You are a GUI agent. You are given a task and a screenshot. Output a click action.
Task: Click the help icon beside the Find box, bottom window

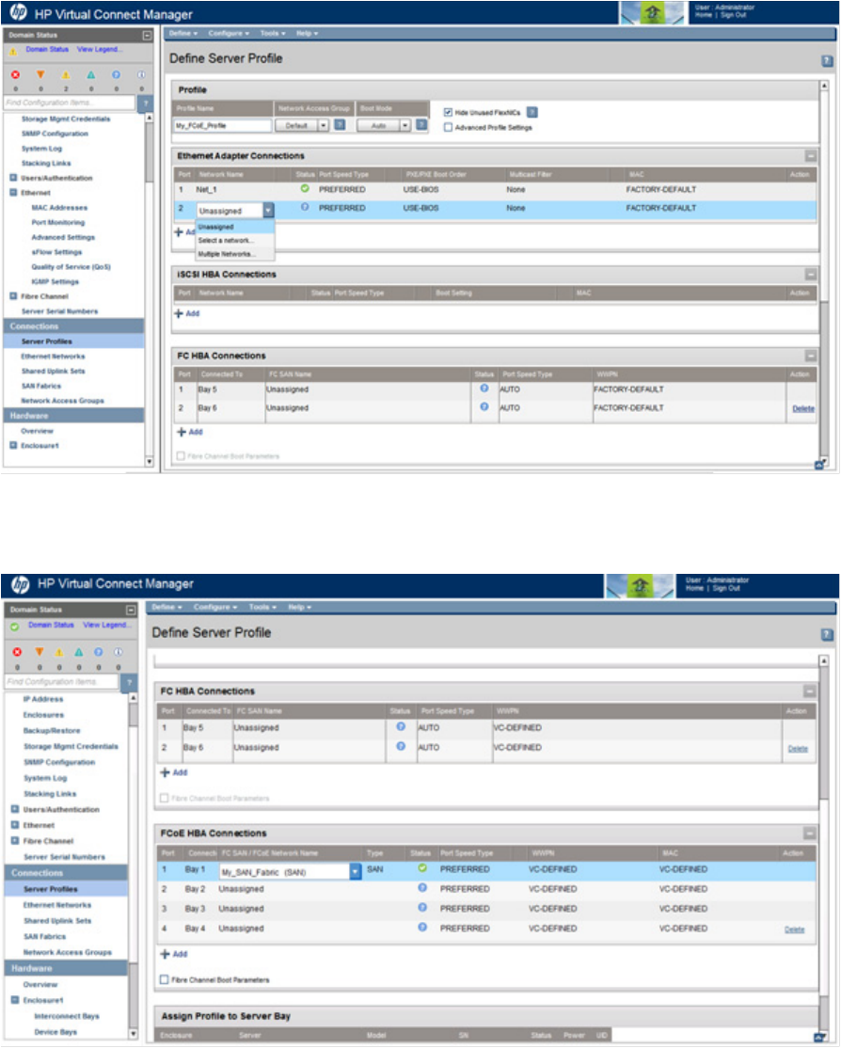click(x=130, y=682)
